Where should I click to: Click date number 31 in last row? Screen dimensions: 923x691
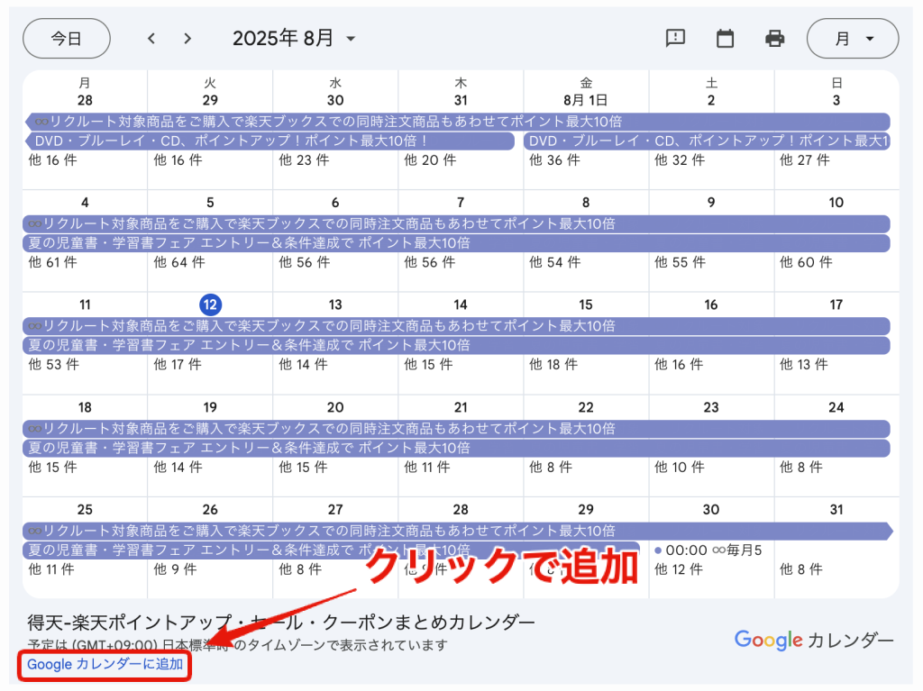click(836, 510)
